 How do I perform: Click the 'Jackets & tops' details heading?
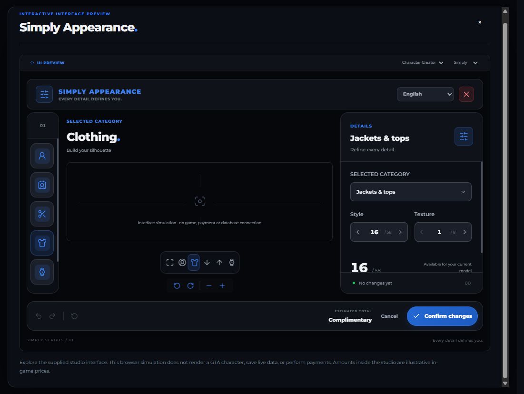[x=380, y=138]
